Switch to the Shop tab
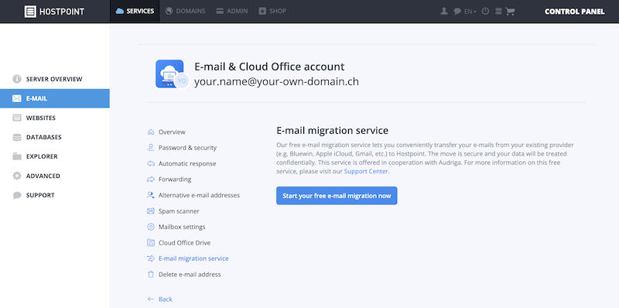Image resolution: width=619 pixels, height=308 pixels. point(272,11)
